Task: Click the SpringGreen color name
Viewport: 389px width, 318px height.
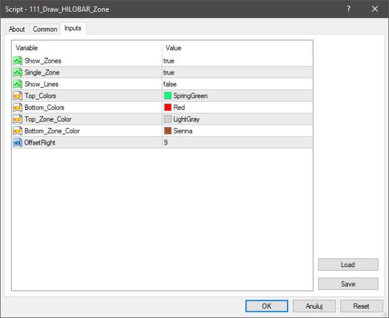Action: (x=190, y=96)
